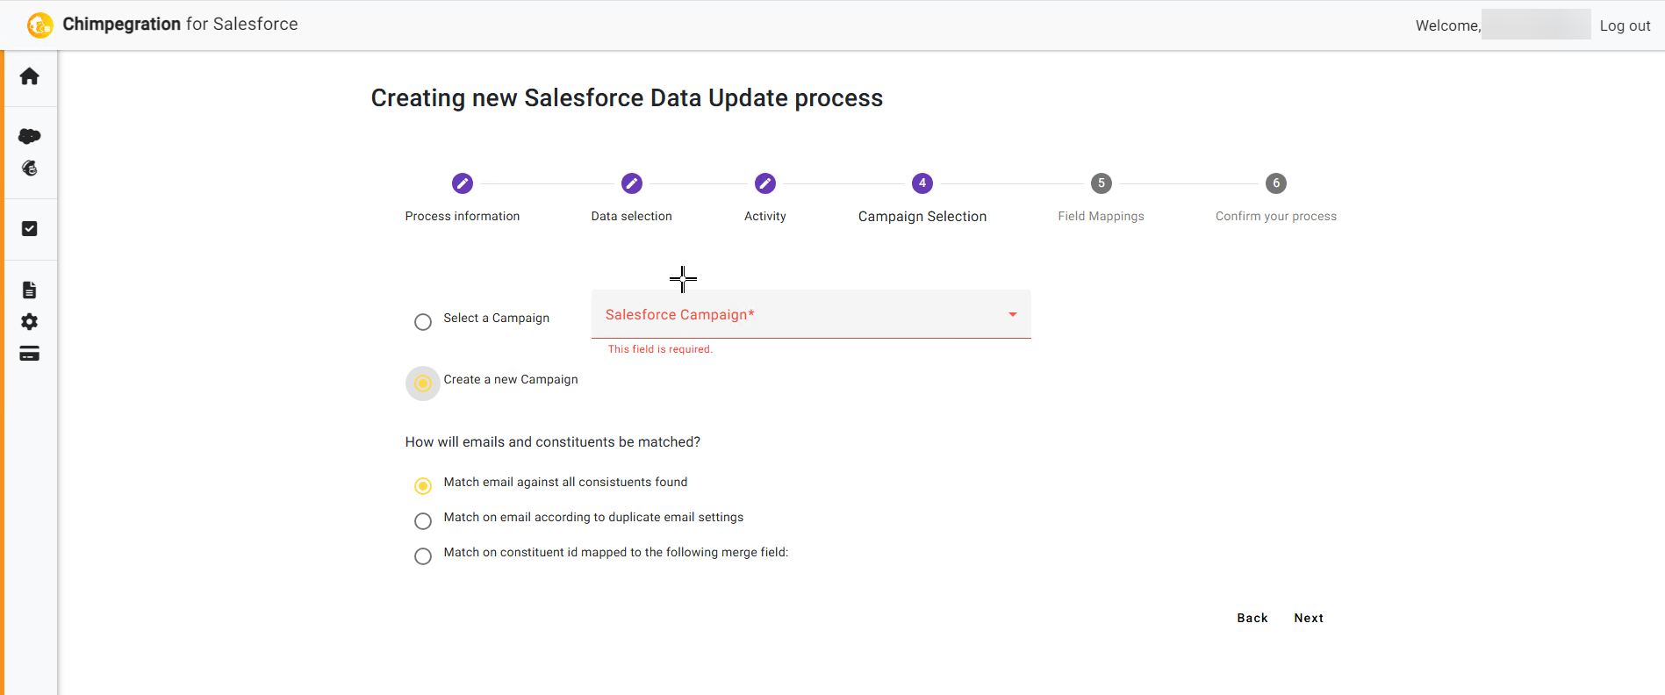Click the Salesforce Campaign dropdown arrow
The image size is (1665, 695).
(x=1013, y=314)
